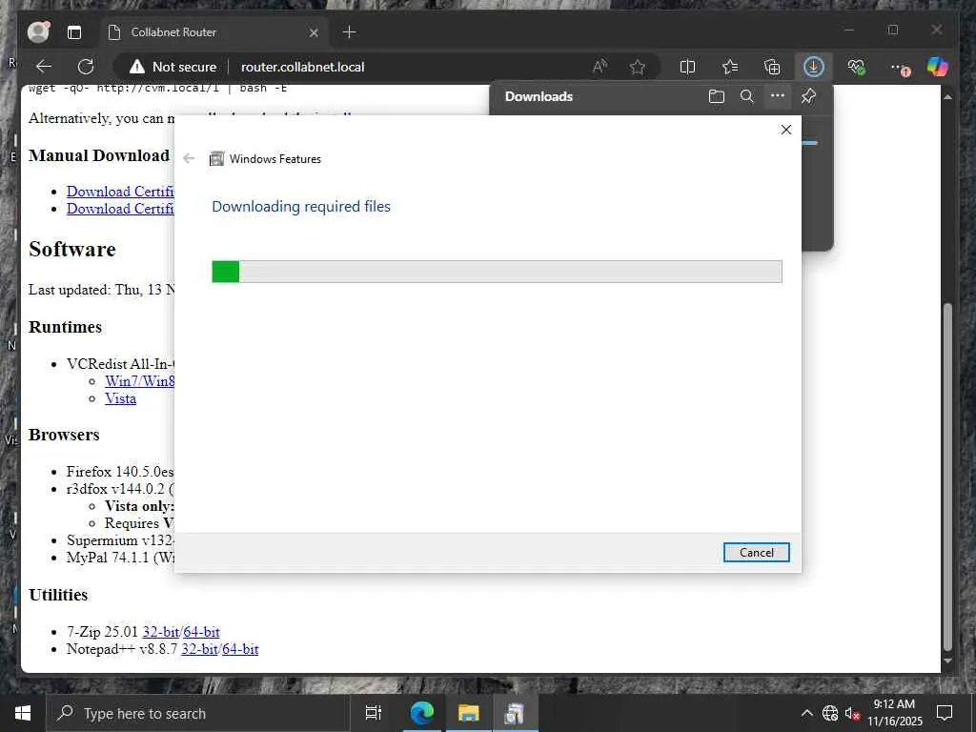Download Notepad++ 32-bit
Image resolution: width=976 pixels, height=732 pixels.
click(200, 649)
